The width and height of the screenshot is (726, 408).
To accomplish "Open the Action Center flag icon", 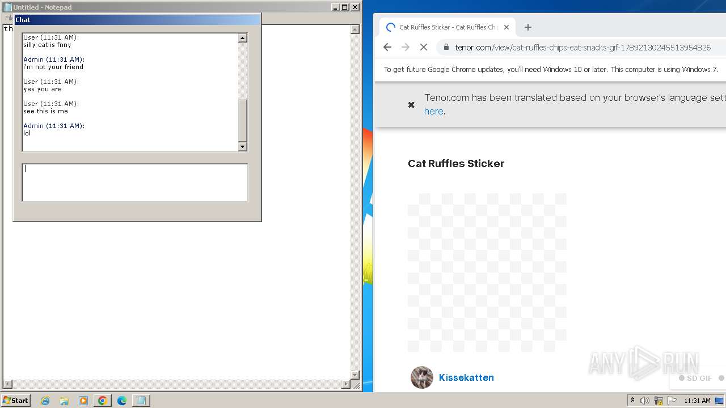I will (672, 401).
